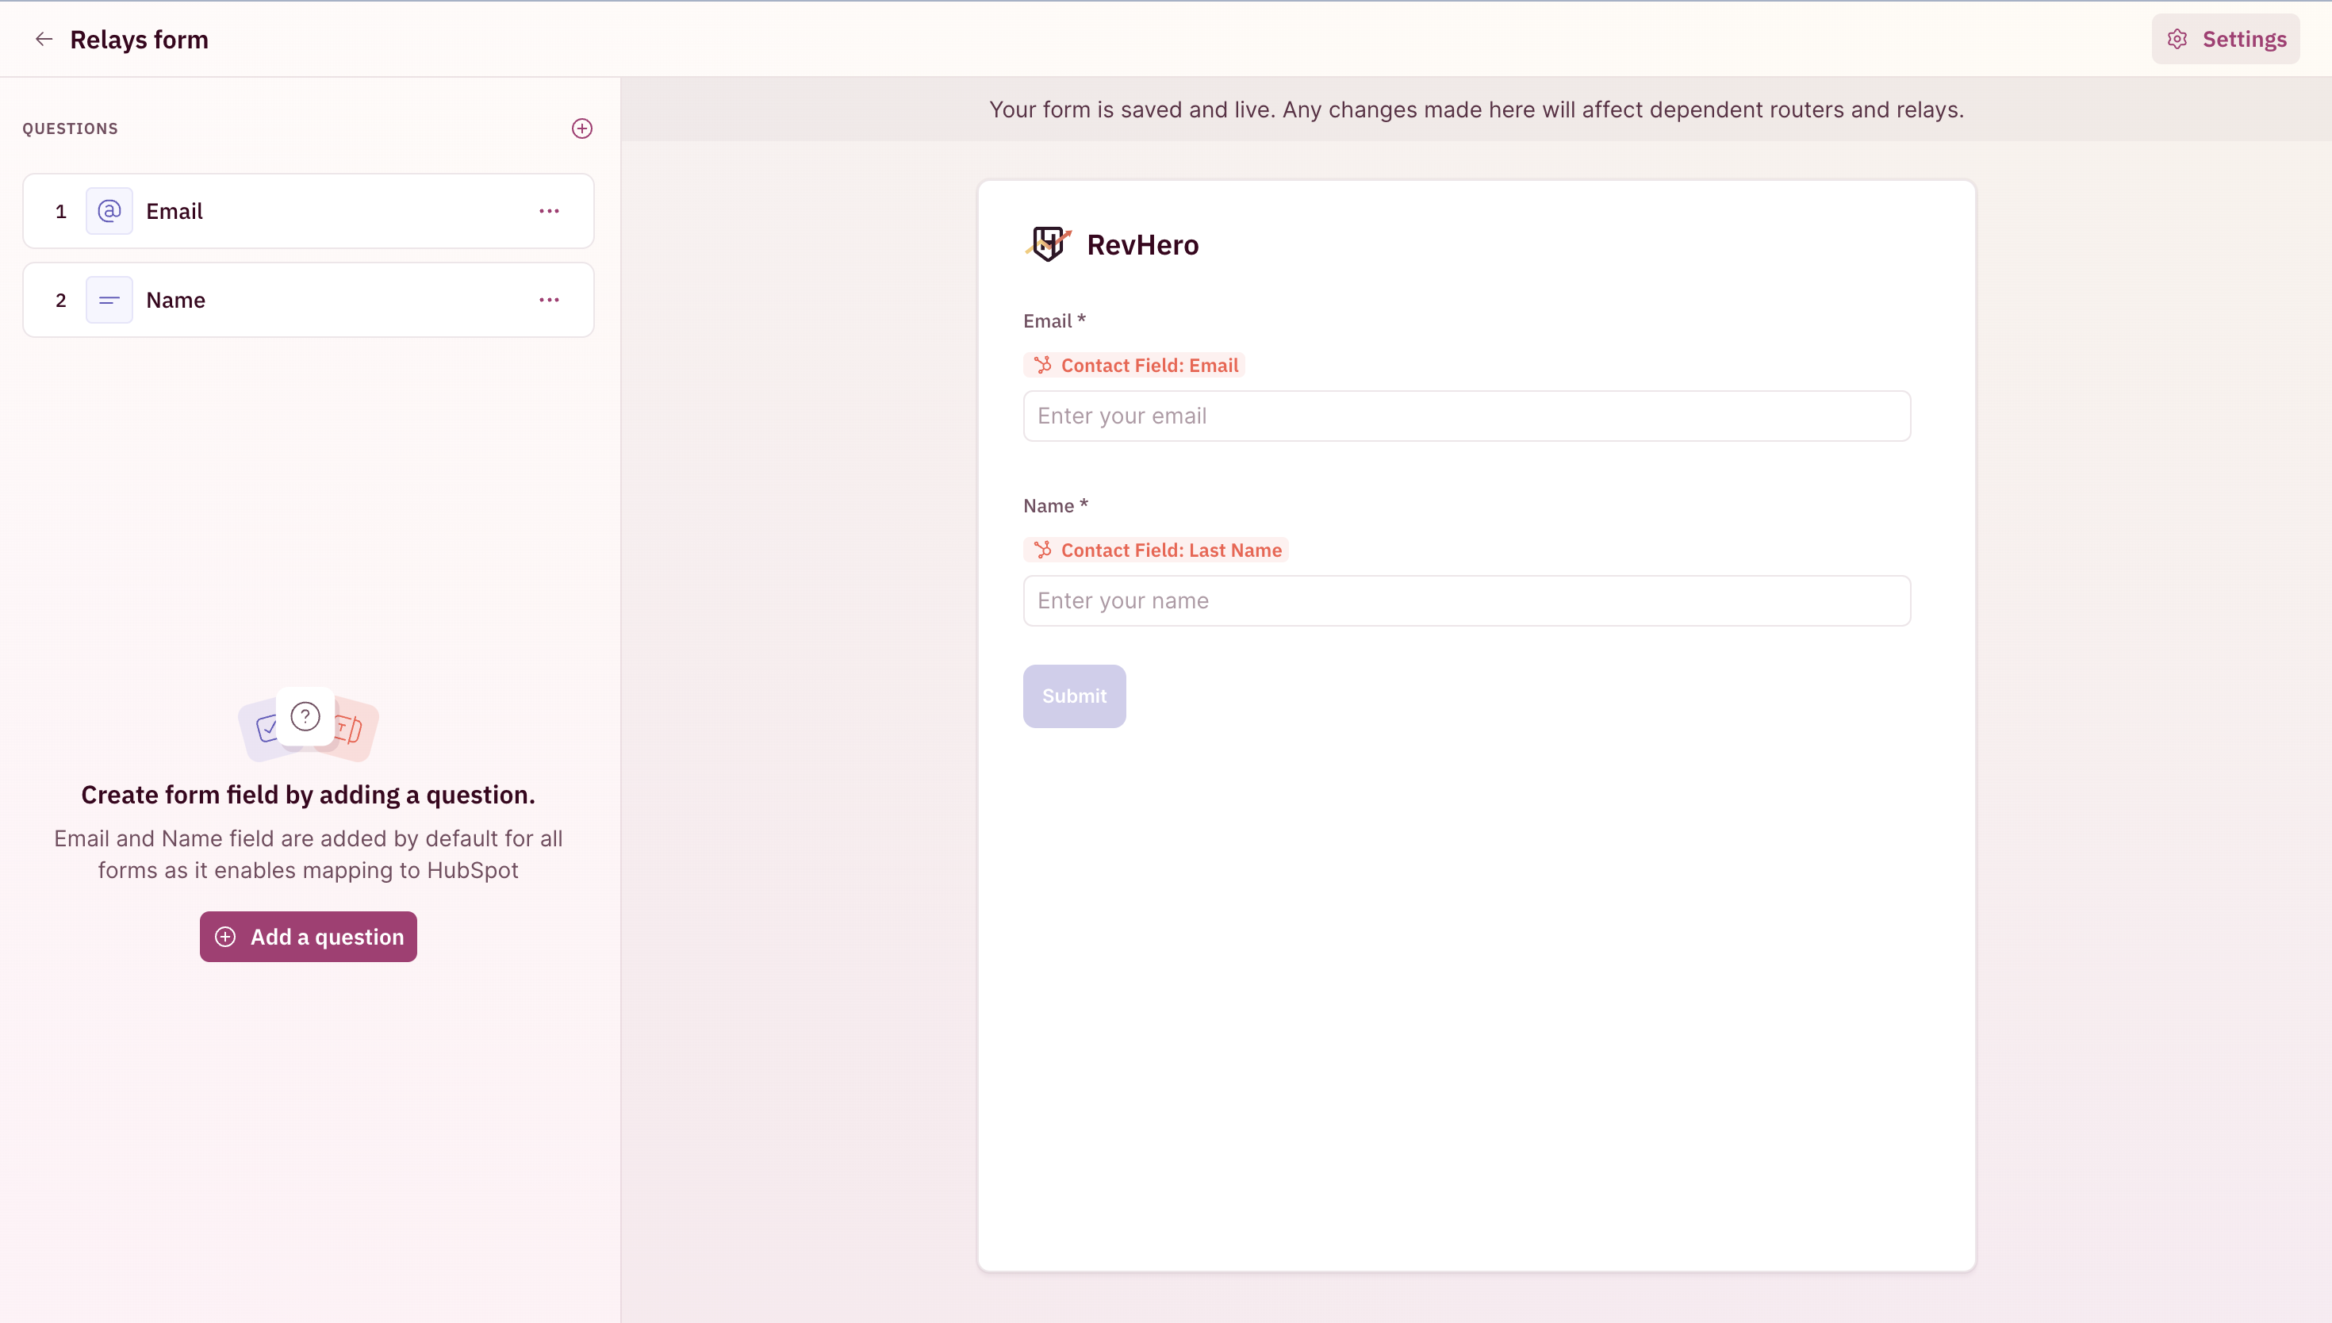Click the settings gear icon
This screenshot has width=2332, height=1323.
click(x=2177, y=39)
